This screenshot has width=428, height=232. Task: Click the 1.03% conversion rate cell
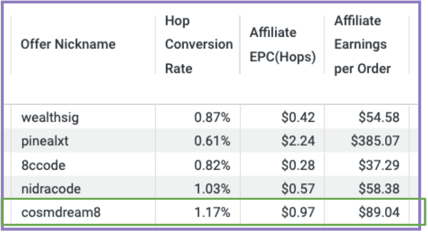(212, 188)
